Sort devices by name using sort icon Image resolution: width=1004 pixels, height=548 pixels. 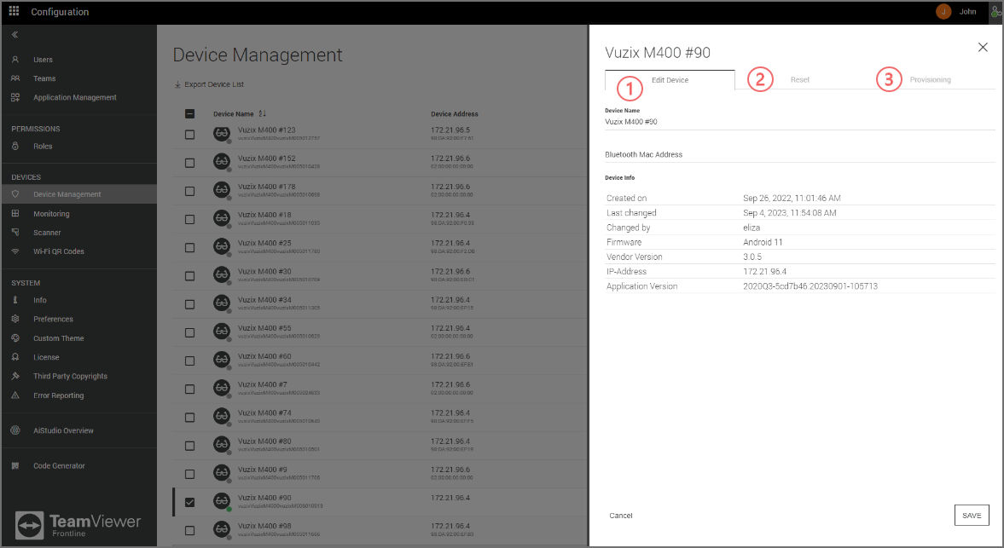pyautogui.click(x=262, y=114)
